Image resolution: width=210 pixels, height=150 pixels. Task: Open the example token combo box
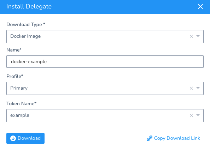tap(105, 115)
